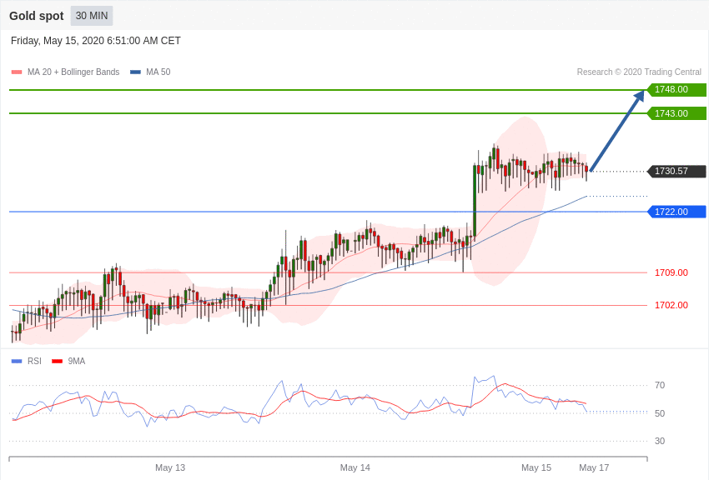The image size is (709, 480).
Task: Select the '9MA' legend label
Action: (77, 361)
